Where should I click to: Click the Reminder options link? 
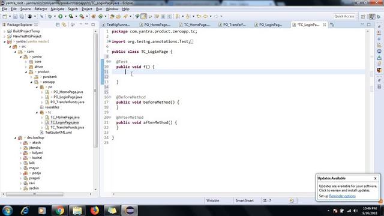(342, 196)
